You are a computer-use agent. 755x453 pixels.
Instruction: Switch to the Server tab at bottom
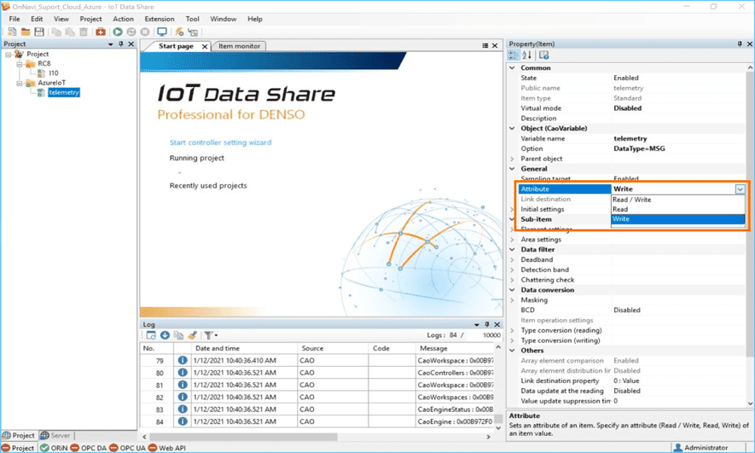click(x=55, y=435)
